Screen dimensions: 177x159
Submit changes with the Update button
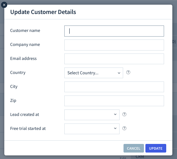point(156,148)
